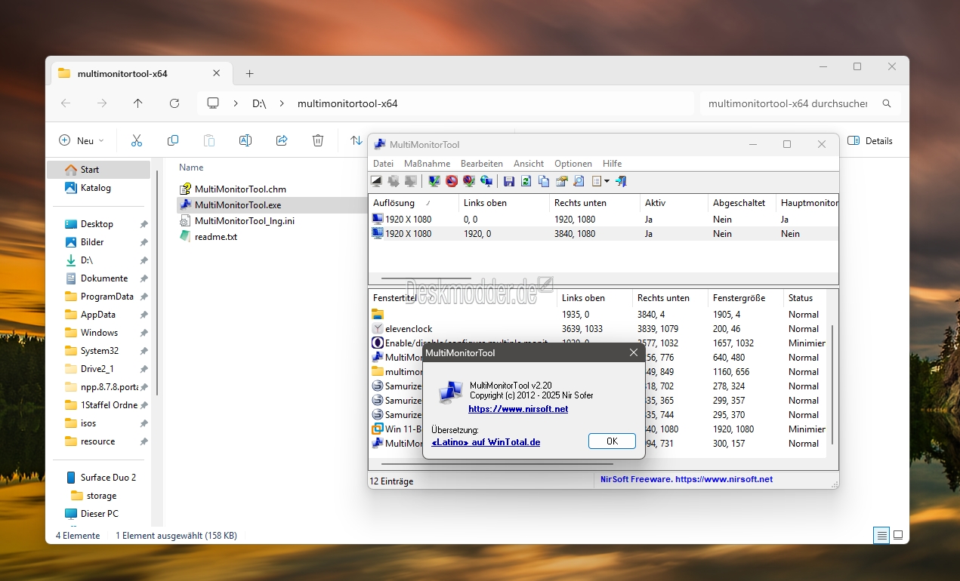Open the https://www.nirsoft.net link in dialog

[518, 409]
